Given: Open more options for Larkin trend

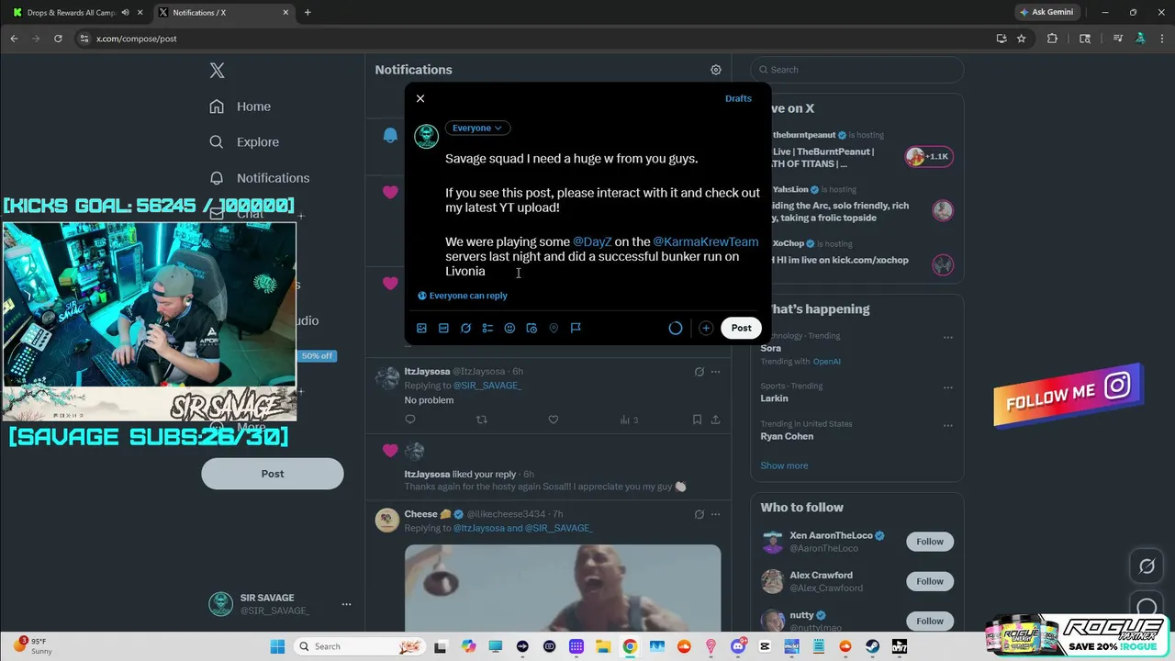Looking at the screenshot, I should pyautogui.click(x=948, y=388).
